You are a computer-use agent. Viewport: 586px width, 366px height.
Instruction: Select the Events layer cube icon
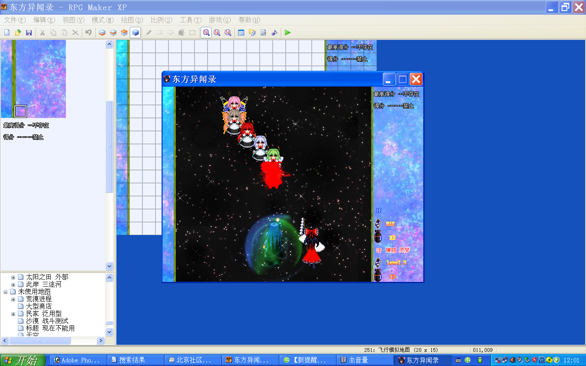pos(136,33)
